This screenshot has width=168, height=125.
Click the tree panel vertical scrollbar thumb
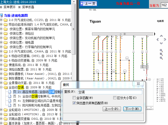[x=74, y=29]
